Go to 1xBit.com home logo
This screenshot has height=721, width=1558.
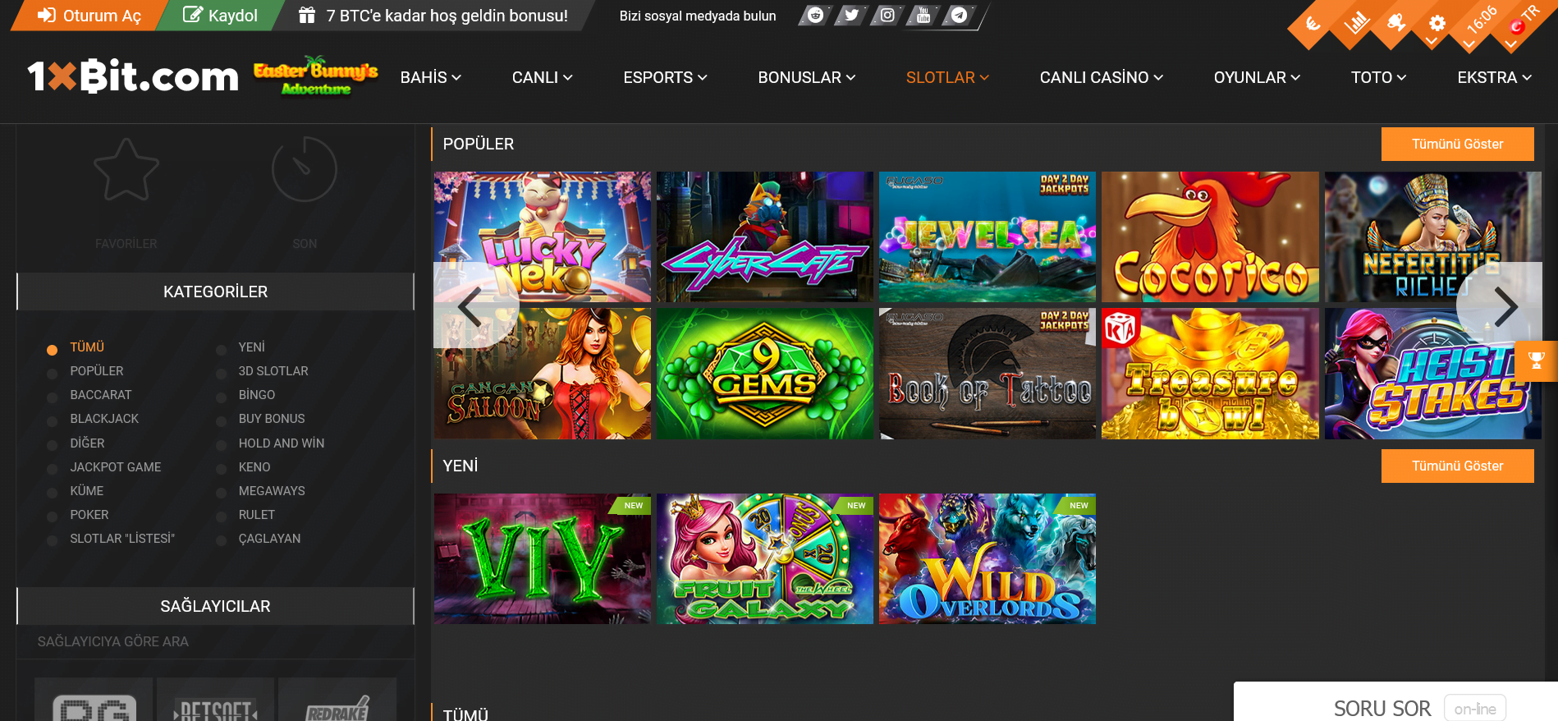[x=133, y=76]
